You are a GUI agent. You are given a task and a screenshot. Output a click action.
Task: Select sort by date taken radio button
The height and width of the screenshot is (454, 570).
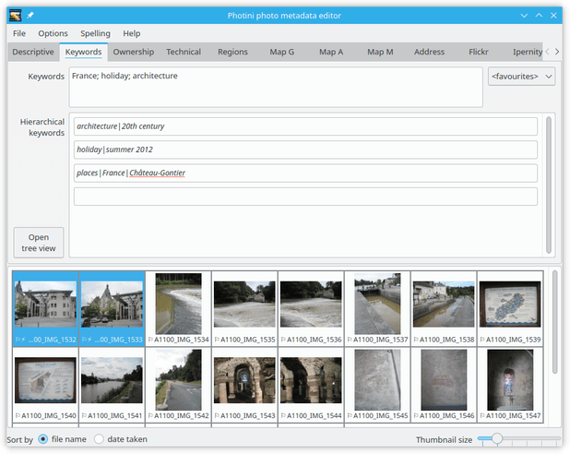click(x=99, y=439)
